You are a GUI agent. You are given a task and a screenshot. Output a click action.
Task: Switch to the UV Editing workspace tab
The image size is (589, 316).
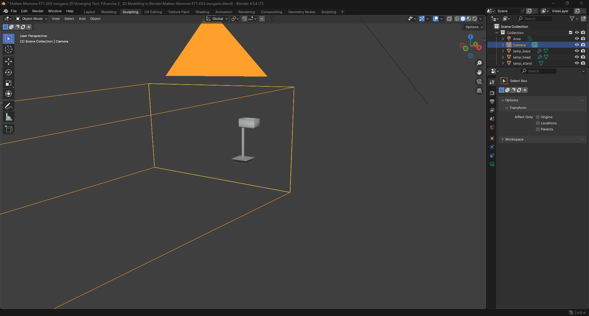tap(153, 12)
